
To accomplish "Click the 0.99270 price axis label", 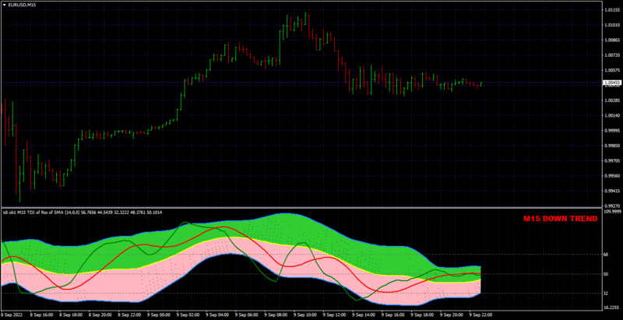I will click(612, 206).
